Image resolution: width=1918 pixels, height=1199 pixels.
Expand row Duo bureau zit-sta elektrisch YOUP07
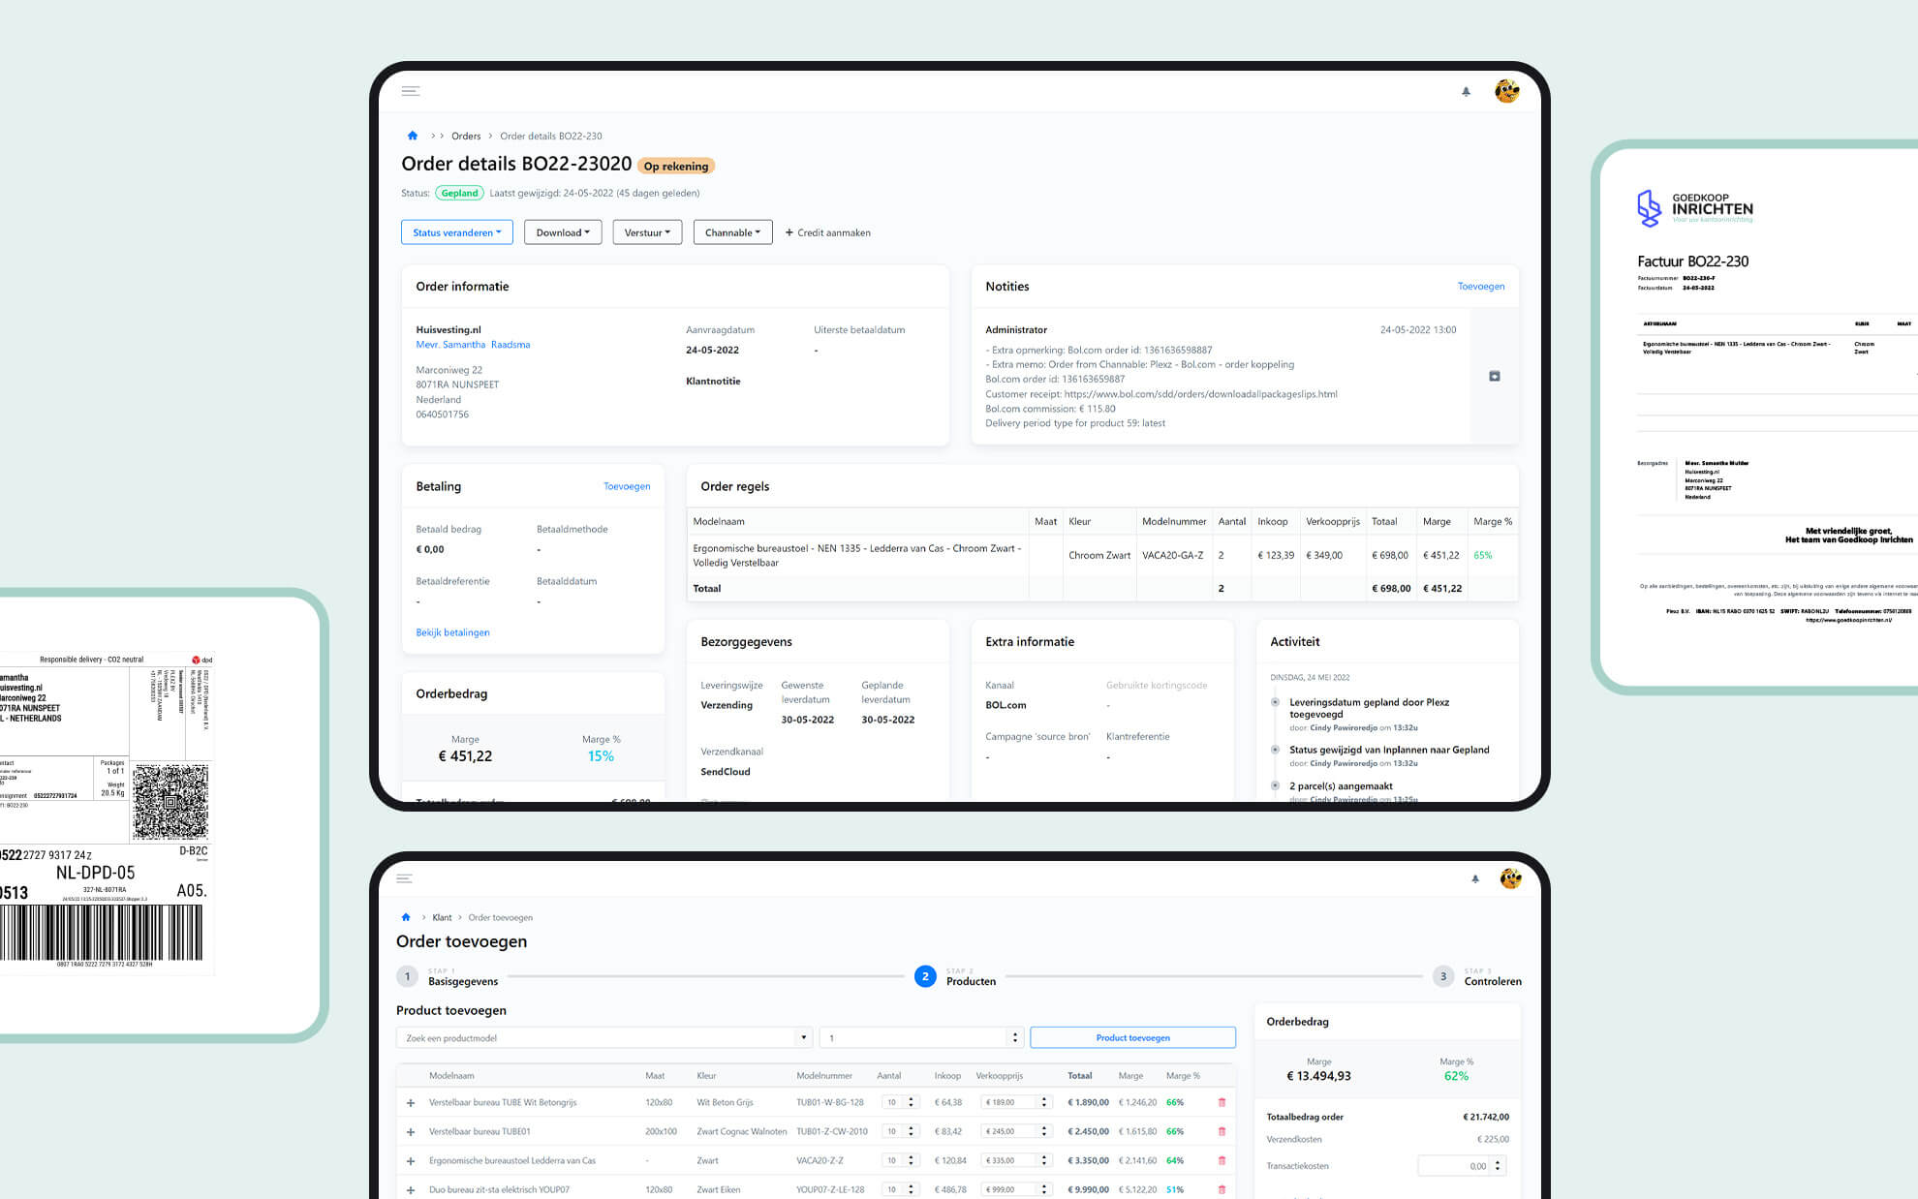pyautogui.click(x=411, y=1190)
